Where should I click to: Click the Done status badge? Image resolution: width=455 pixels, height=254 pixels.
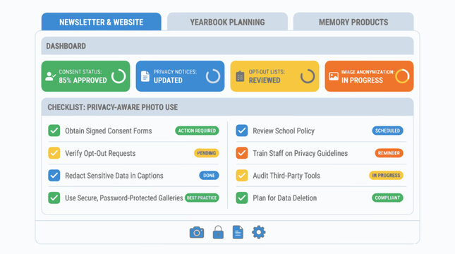209,176
